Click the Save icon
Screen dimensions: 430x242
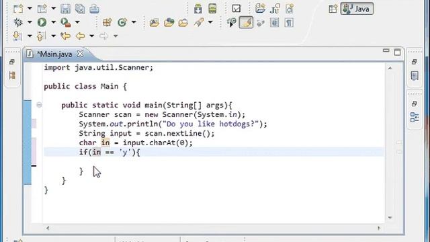(65, 9)
